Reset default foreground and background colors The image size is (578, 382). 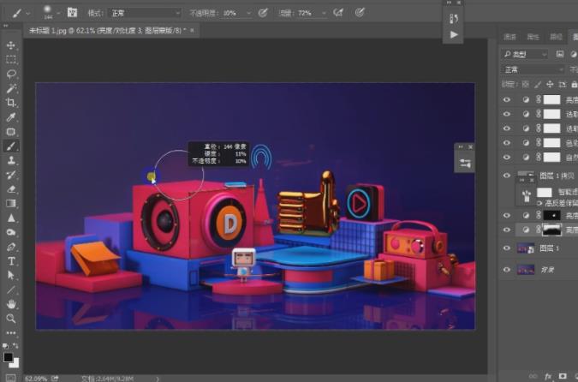[x=5, y=346]
